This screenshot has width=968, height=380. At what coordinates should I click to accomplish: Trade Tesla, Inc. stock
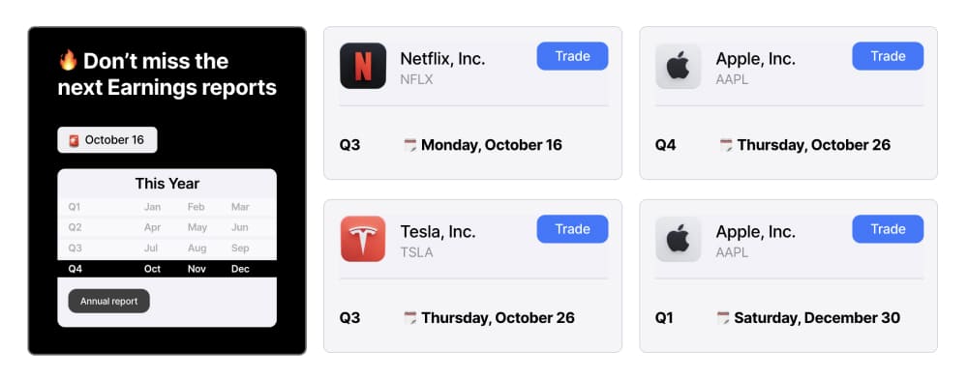point(572,229)
